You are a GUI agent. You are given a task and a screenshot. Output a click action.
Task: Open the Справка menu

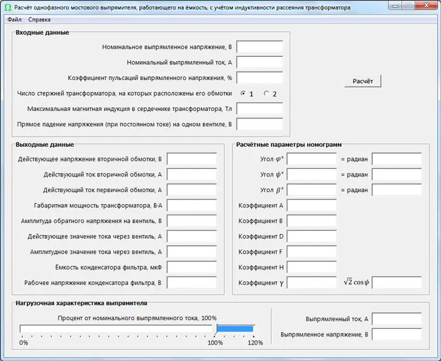(39, 20)
